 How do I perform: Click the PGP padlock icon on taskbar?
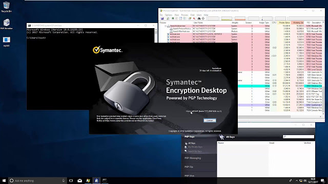click(96, 180)
